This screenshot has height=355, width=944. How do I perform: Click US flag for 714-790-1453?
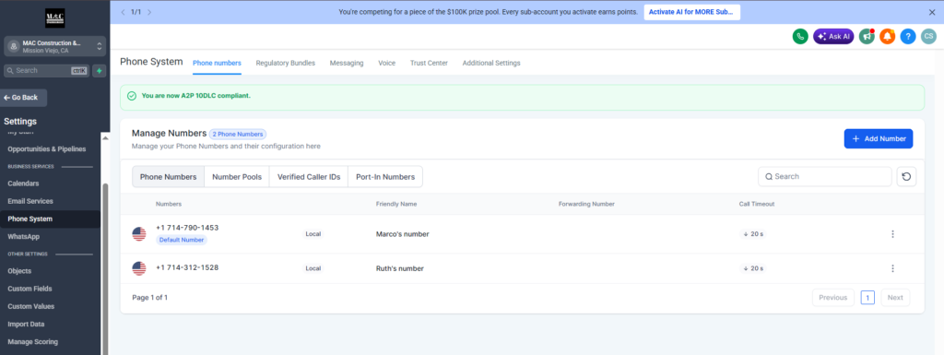click(x=139, y=234)
